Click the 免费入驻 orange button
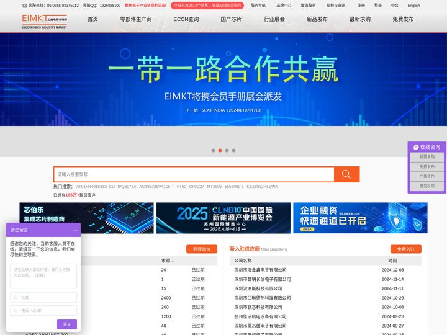The image size is (447, 335). point(405,249)
